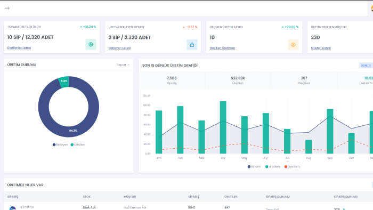Click the green dollar icon in Toplam Üretilen Ürün card

[91, 44]
